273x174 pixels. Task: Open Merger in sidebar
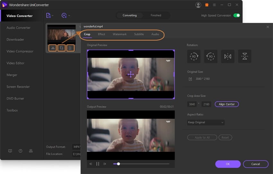point(12,75)
